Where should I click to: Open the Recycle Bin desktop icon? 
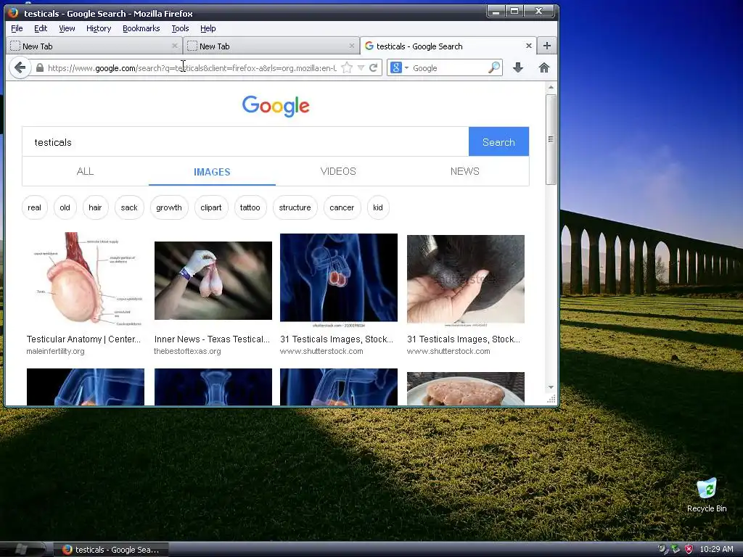(x=707, y=495)
